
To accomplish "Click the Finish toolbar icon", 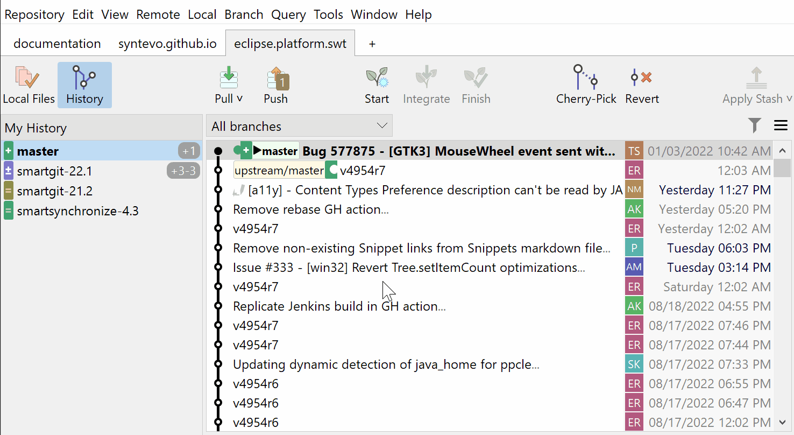I will (476, 78).
